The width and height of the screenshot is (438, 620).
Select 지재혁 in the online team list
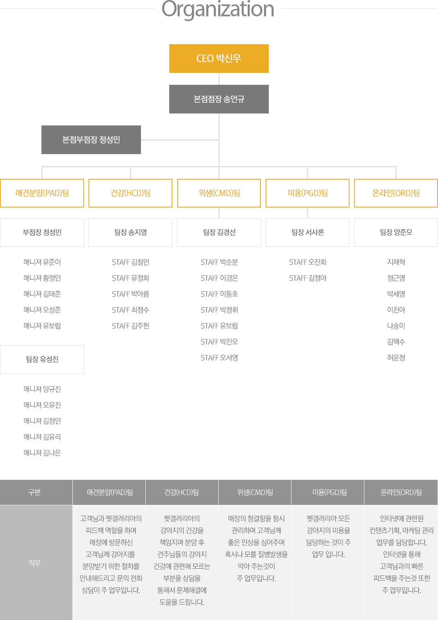tap(396, 262)
